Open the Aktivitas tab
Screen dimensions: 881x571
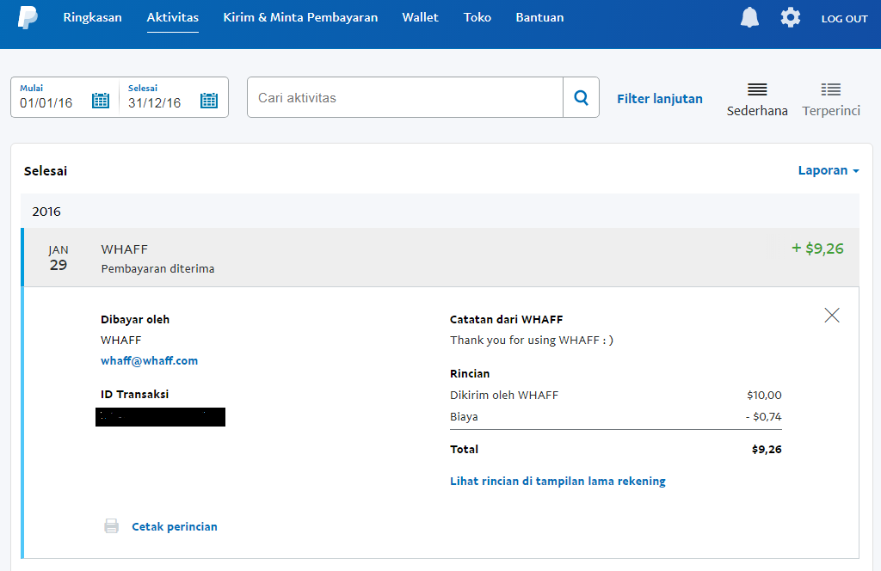172,17
